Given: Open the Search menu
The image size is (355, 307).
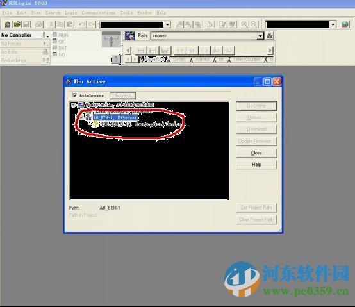Looking at the screenshot, I should [53, 13].
